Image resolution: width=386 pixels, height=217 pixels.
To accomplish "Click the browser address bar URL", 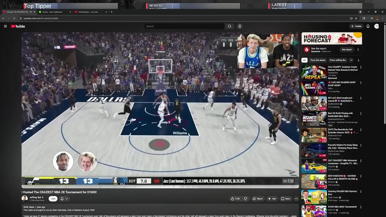I will coord(41,18).
